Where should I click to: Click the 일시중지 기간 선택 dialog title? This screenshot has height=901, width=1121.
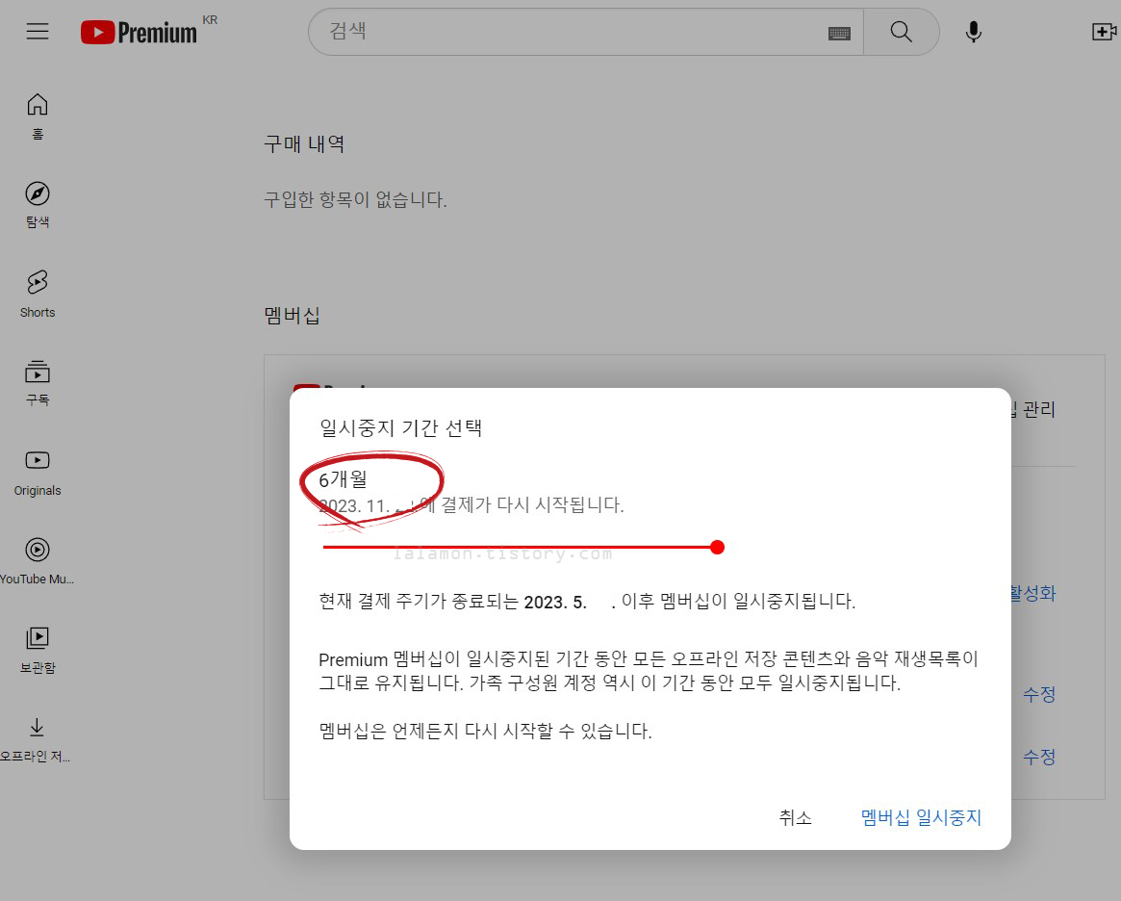click(x=400, y=427)
